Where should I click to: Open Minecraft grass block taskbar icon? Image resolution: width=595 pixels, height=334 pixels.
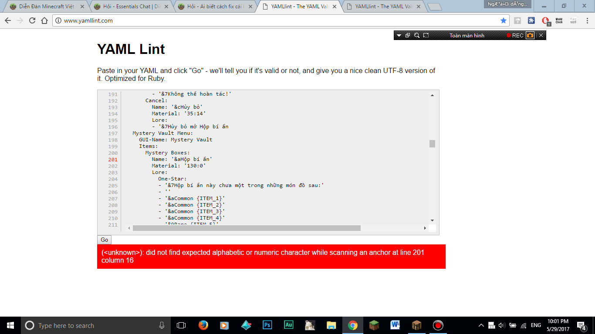[x=374, y=325]
